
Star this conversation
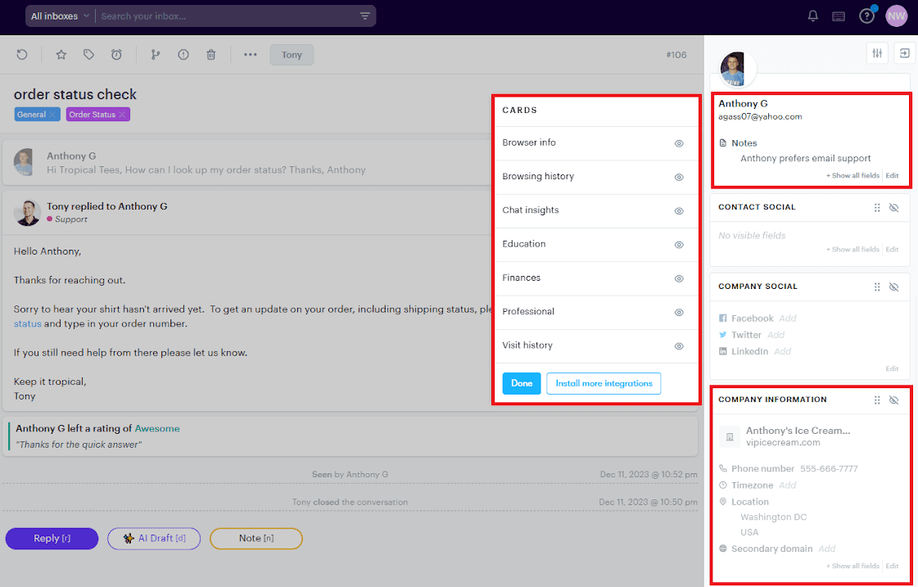pyautogui.click(x=61, y=54)
